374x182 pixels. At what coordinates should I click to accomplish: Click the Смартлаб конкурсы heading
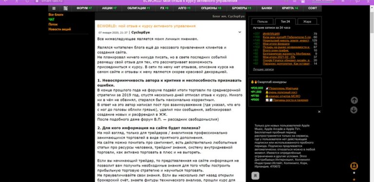[272, 82]
